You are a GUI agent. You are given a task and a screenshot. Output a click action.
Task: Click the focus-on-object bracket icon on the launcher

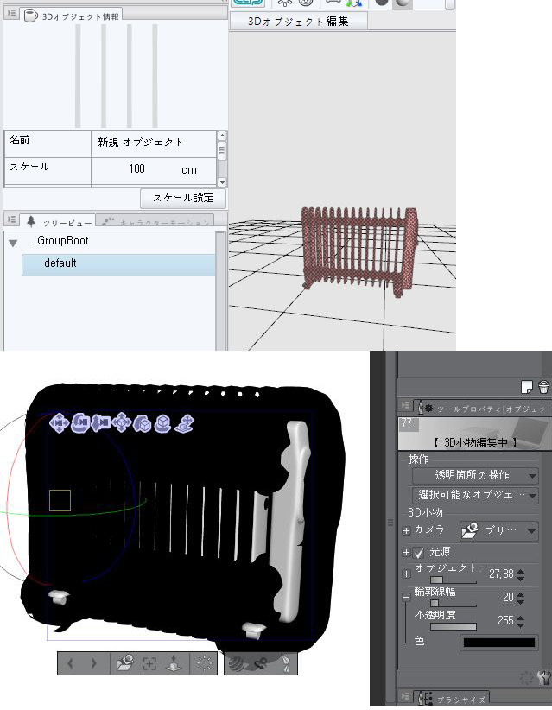click(x=149, y=664)
